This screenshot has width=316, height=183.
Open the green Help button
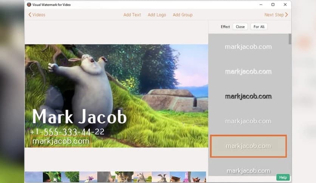click(x=283, y=177)
